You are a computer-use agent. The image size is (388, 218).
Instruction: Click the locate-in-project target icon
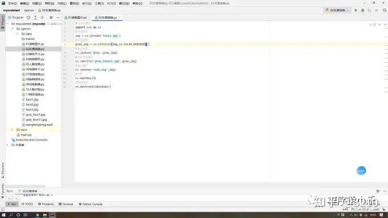(x=29, y=18)
